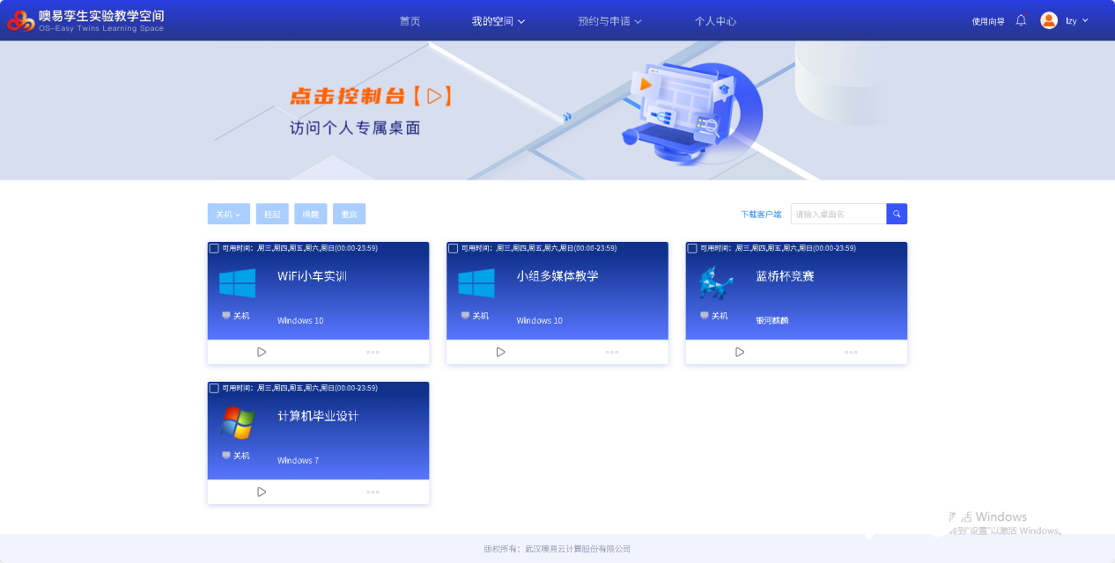Viewport: 1115px width, 563px height.
Task: Open more options for 计算机毕业设计 desktop
Action: (x=373, y=492)
